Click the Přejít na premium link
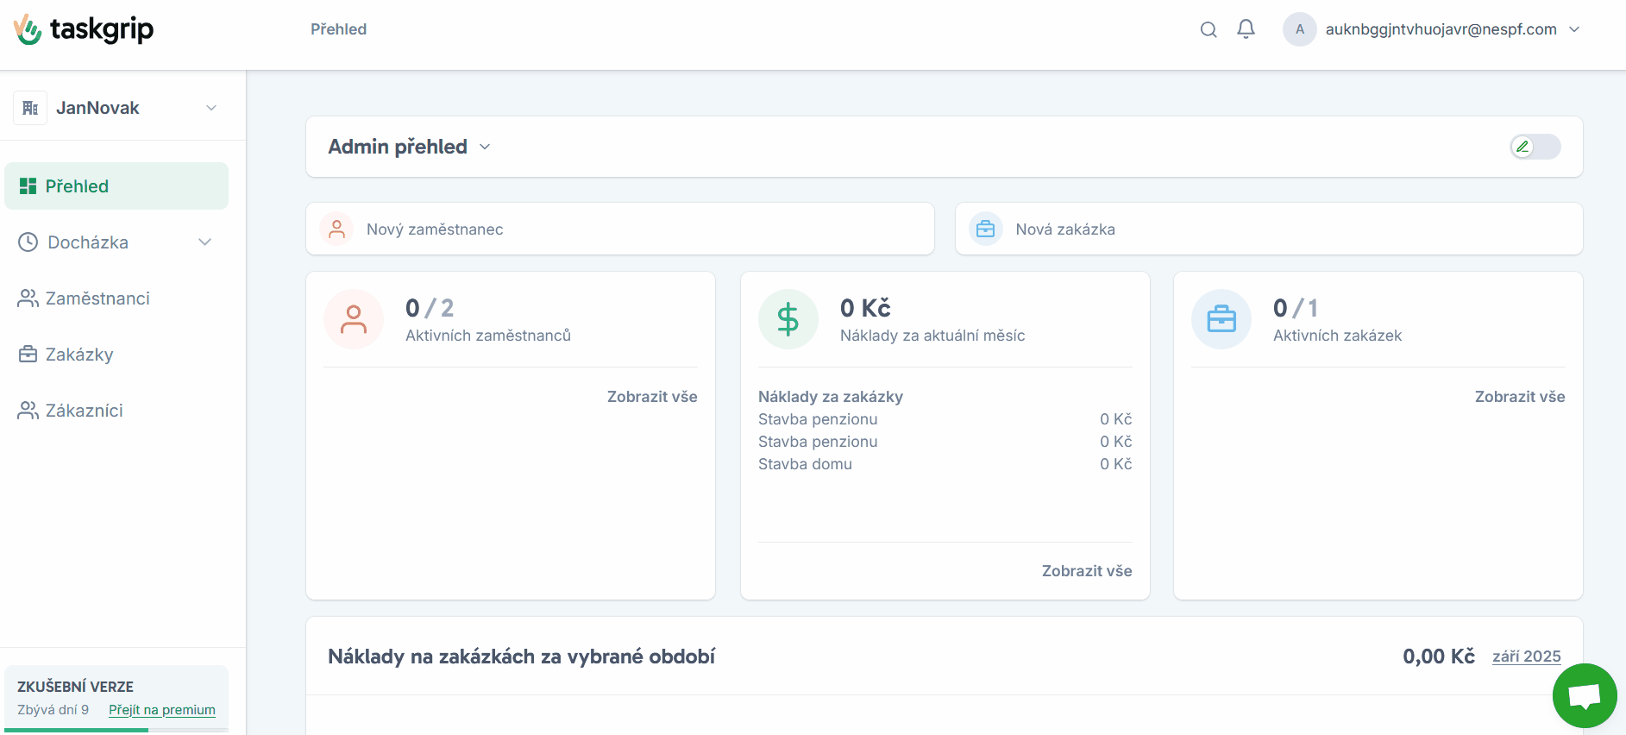The image size is (1626, 735). (x=162, y=710)
